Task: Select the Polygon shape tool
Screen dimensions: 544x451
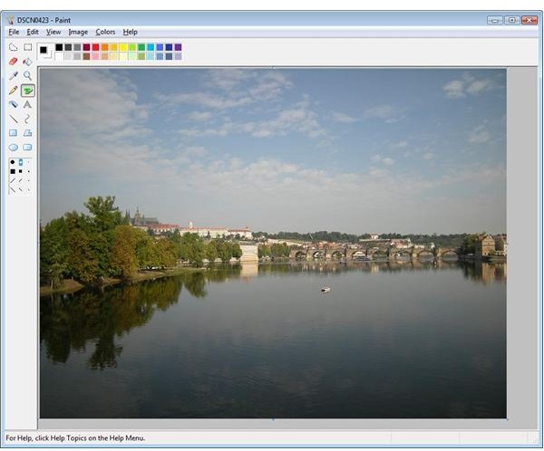Action: tap(28, 133)
